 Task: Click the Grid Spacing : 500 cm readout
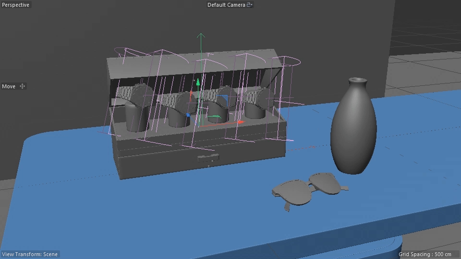425,254
